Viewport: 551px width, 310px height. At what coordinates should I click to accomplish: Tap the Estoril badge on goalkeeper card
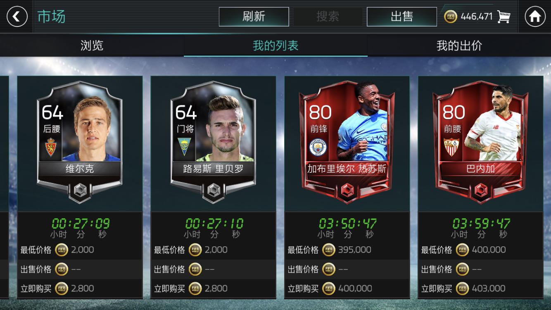185,147
